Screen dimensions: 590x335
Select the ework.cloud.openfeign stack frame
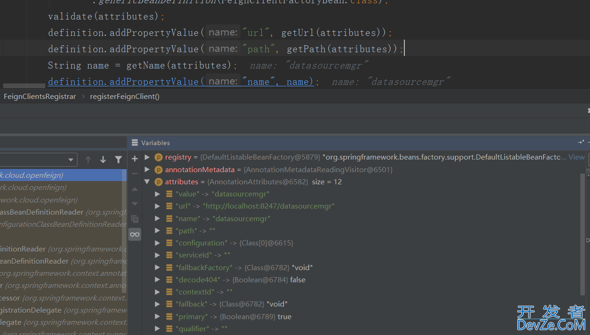pos(61,200)
